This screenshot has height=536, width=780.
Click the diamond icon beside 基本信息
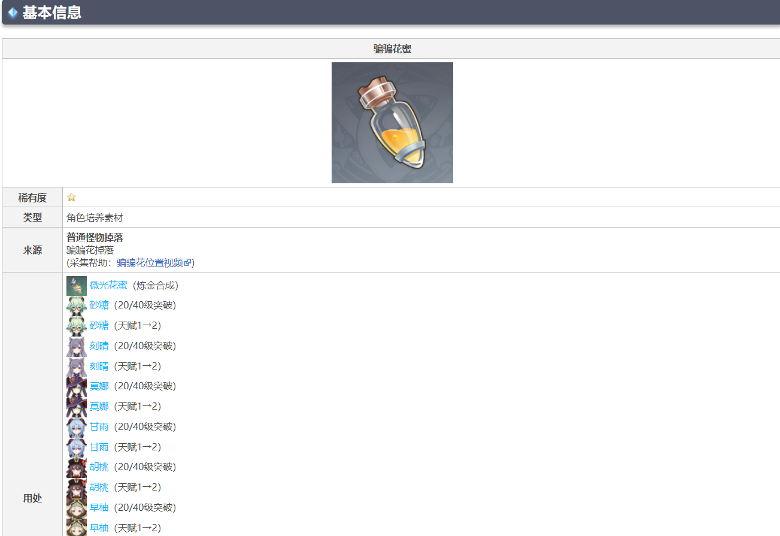click(x=13, y=13)
